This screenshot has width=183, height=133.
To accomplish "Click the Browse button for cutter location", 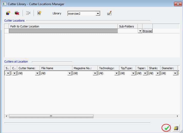I will [x=147, y=31].
